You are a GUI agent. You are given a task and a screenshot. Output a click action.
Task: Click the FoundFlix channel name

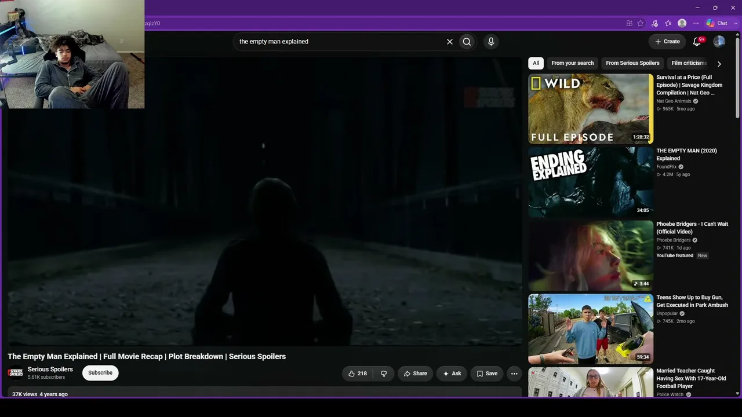click(666, 167)
